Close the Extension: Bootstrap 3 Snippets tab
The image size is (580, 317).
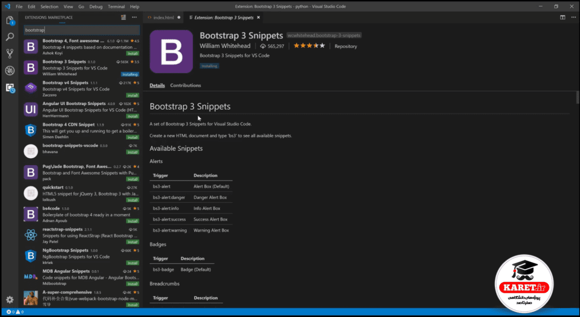pos(258,18)
